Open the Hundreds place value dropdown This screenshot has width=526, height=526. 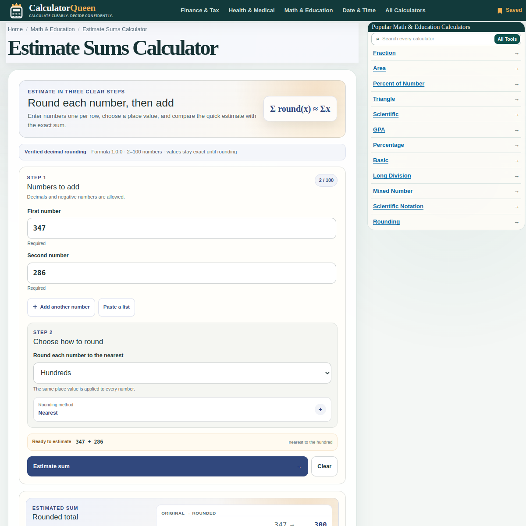click(x=182, y=373)
